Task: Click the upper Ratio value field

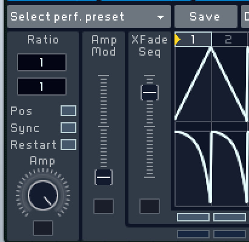Action: click(x=42, y=62)
